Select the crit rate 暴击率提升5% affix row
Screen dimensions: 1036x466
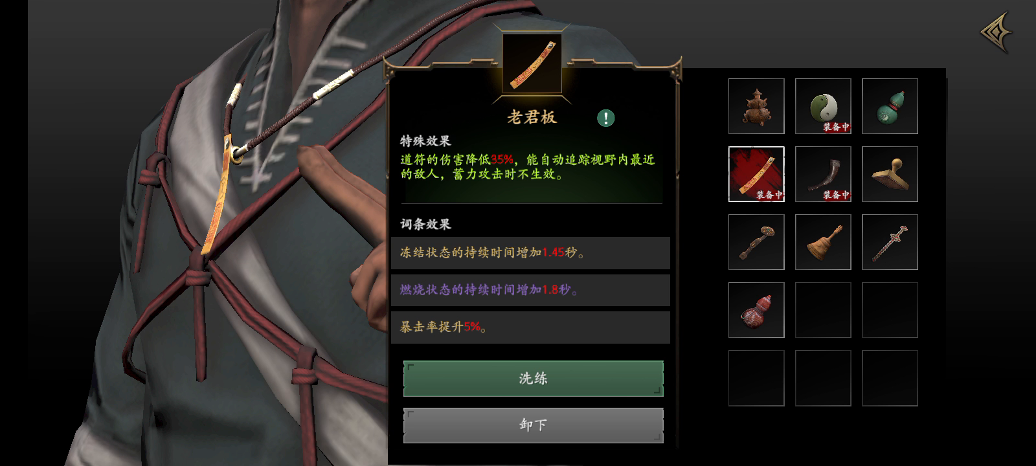point(530,327)
